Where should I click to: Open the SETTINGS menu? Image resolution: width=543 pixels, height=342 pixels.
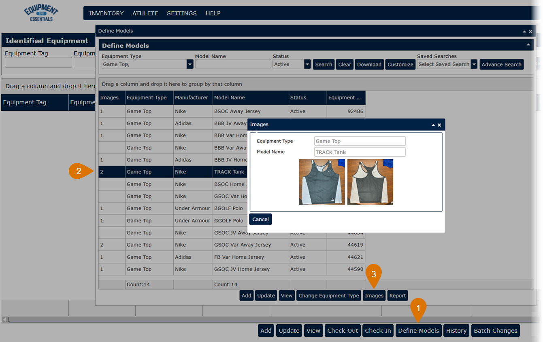pos(181,13)
